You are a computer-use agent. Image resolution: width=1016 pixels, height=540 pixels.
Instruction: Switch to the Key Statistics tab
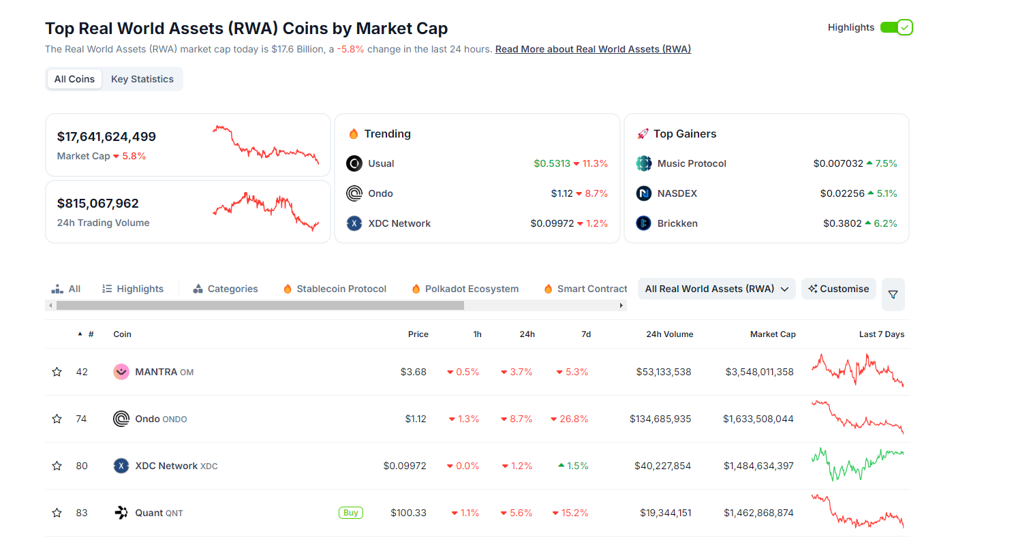tap(142, 79)
